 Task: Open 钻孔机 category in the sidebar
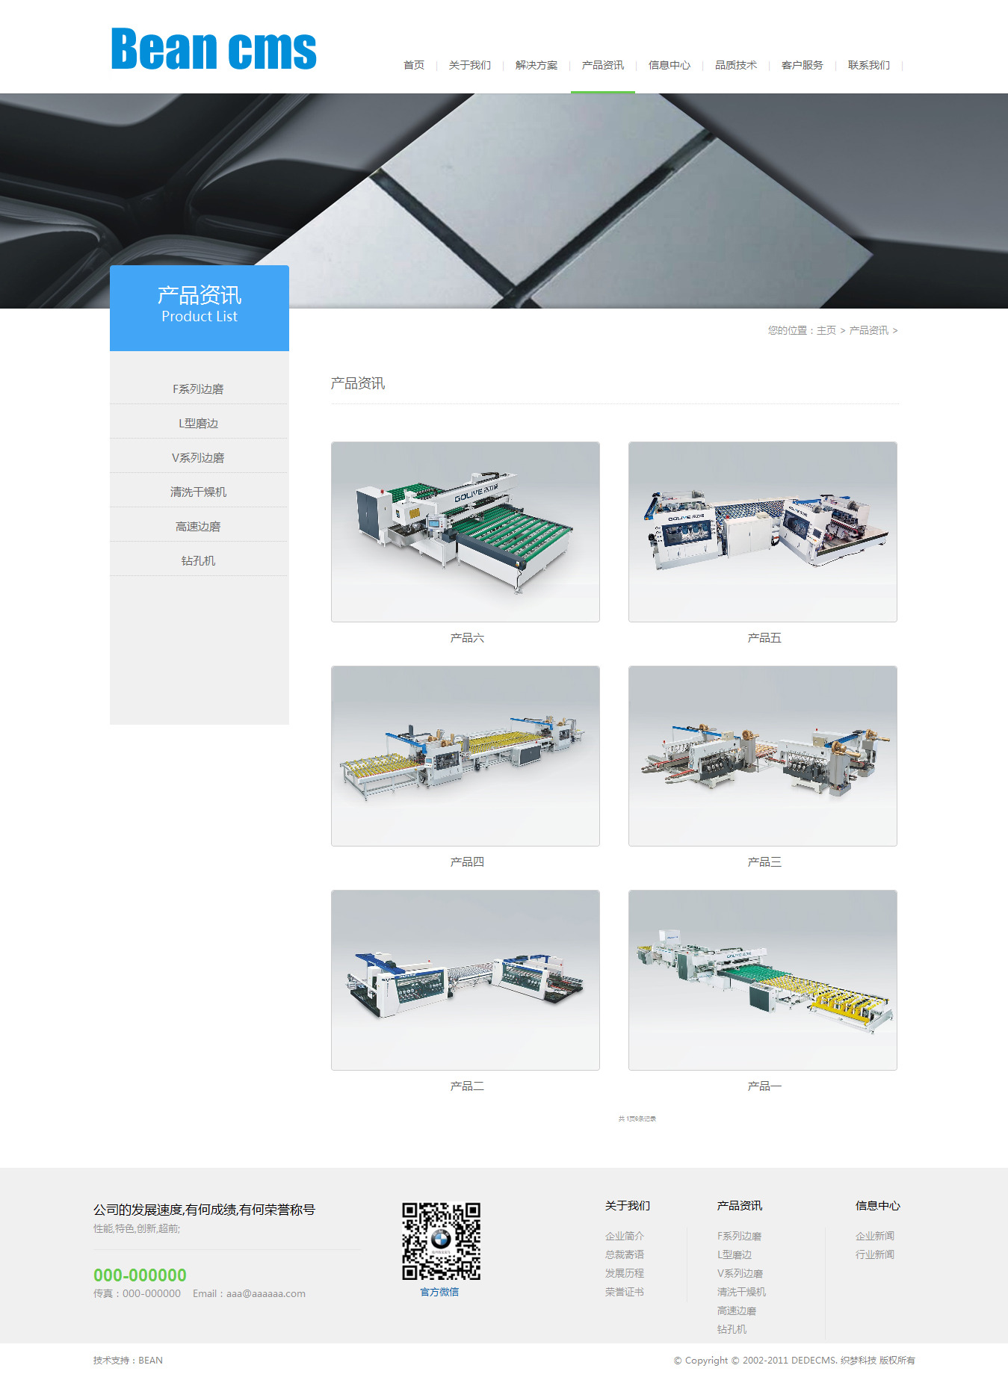(x=198, y=561)
